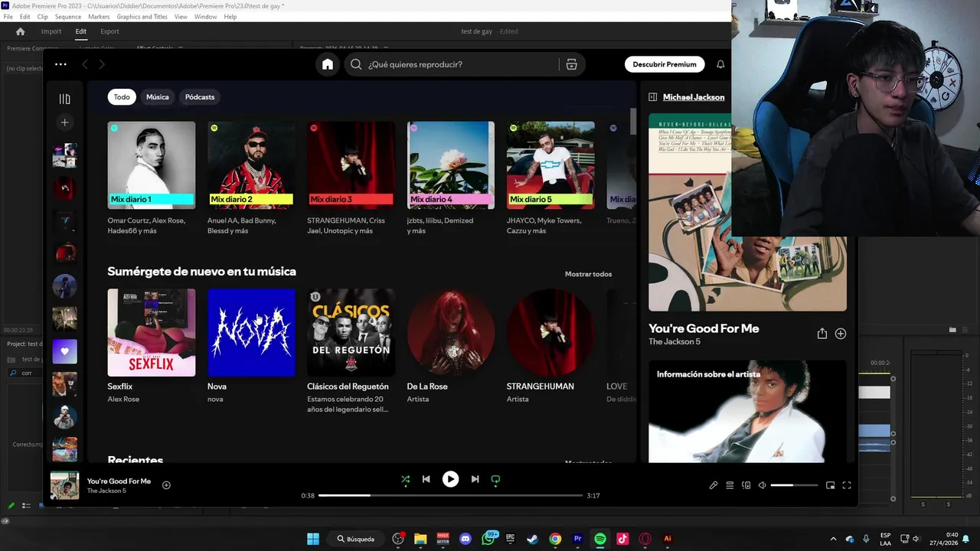Toggle shuffle playback
Viewport: 980px width, 551px height.
406,480
